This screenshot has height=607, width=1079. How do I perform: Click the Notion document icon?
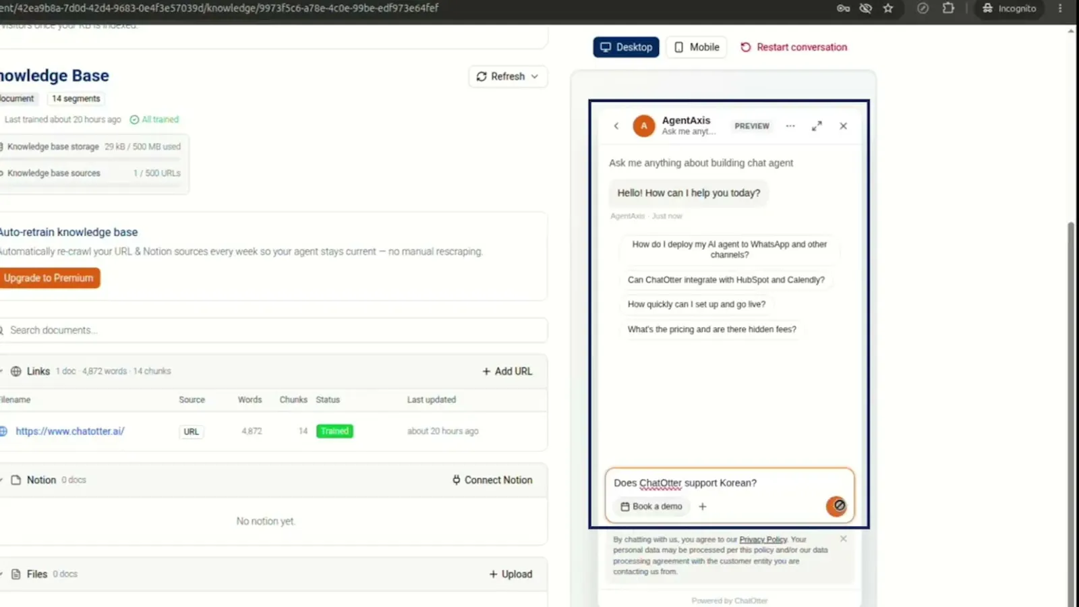16,480
